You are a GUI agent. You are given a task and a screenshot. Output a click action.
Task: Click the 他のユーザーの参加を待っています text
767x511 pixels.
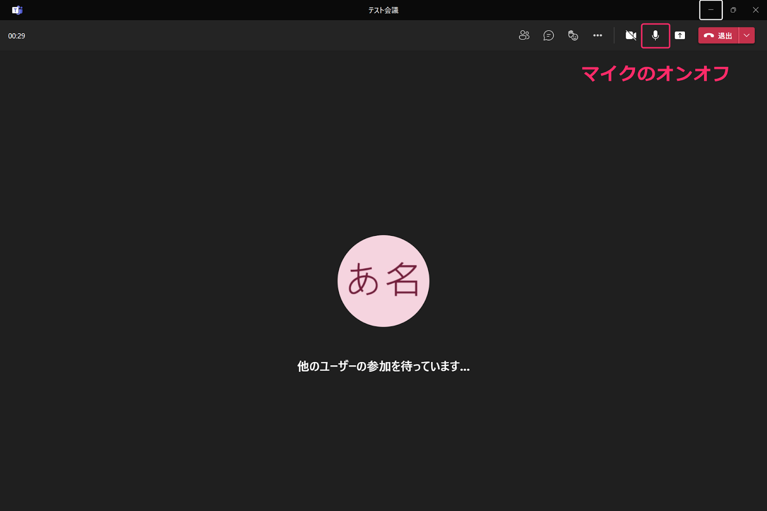point(383,366)
